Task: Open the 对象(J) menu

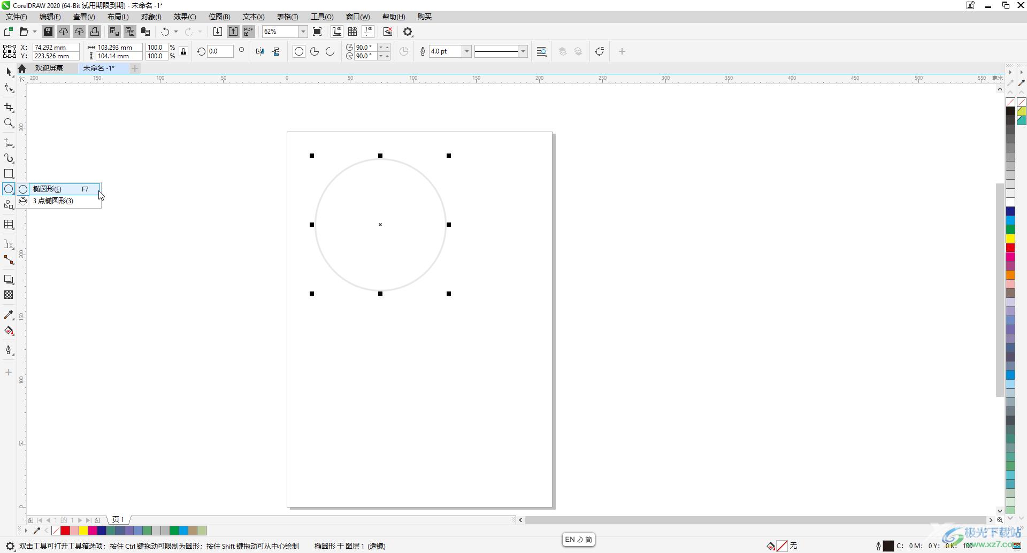Action: coord(151,17)
